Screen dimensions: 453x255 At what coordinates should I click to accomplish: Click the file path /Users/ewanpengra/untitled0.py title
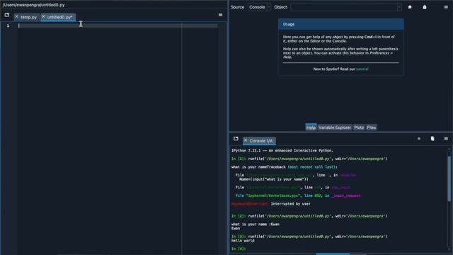33,5
